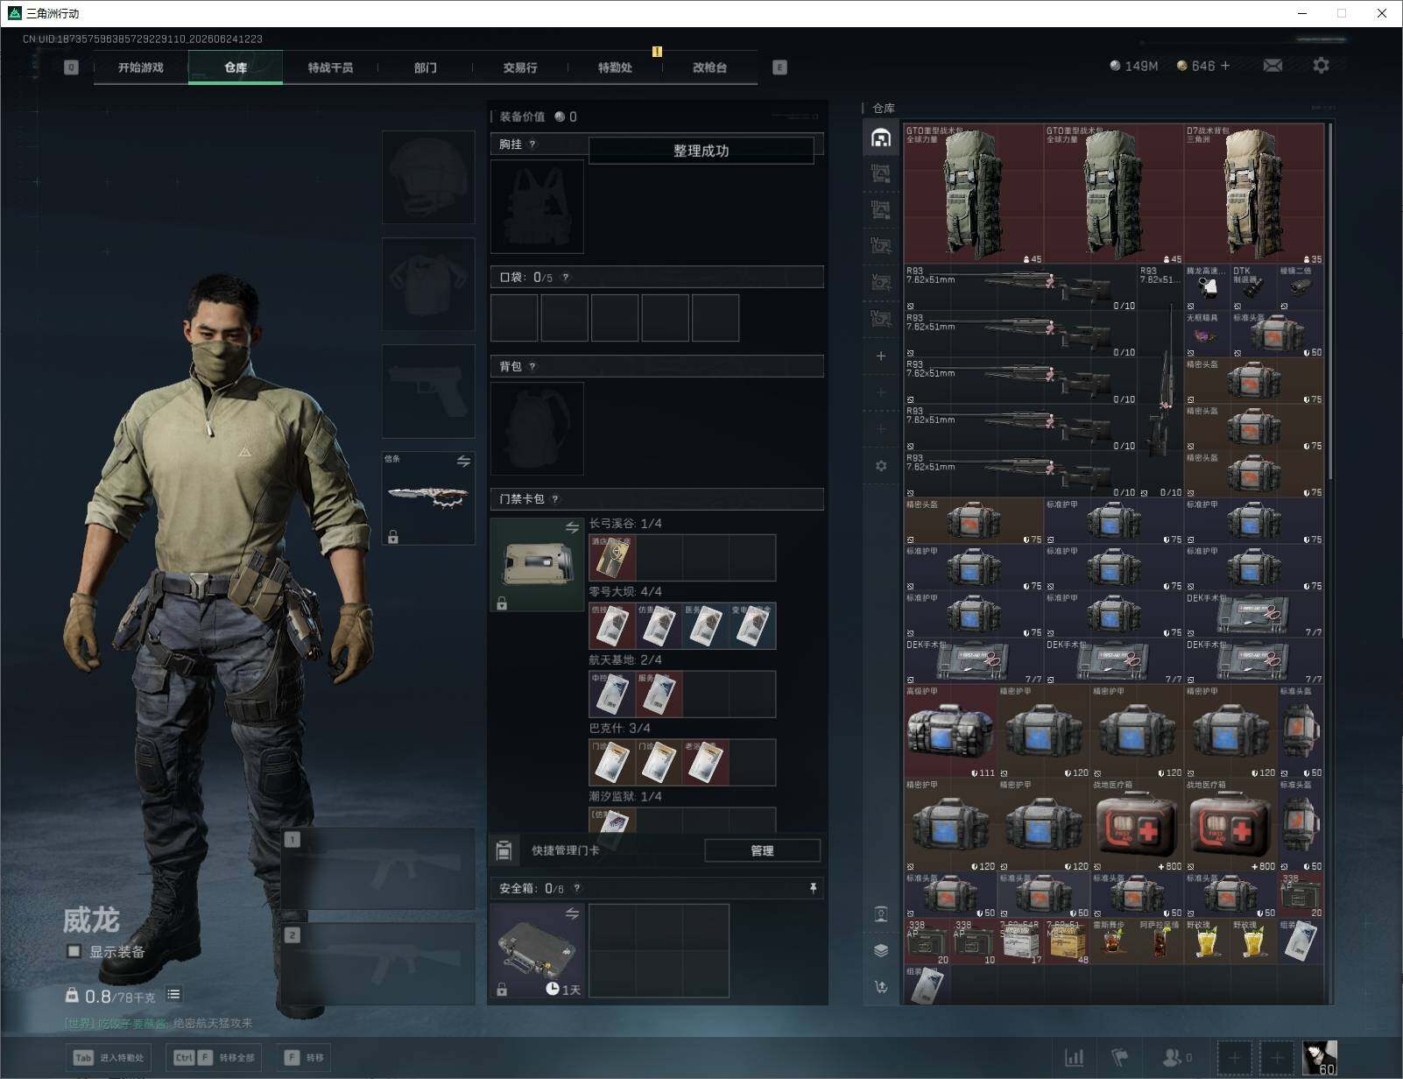The height and width of the screenshot is (1079, 1403).
Task: Select the keycard in the 长弓溪谷 row
Action: [x=612, y=558]
